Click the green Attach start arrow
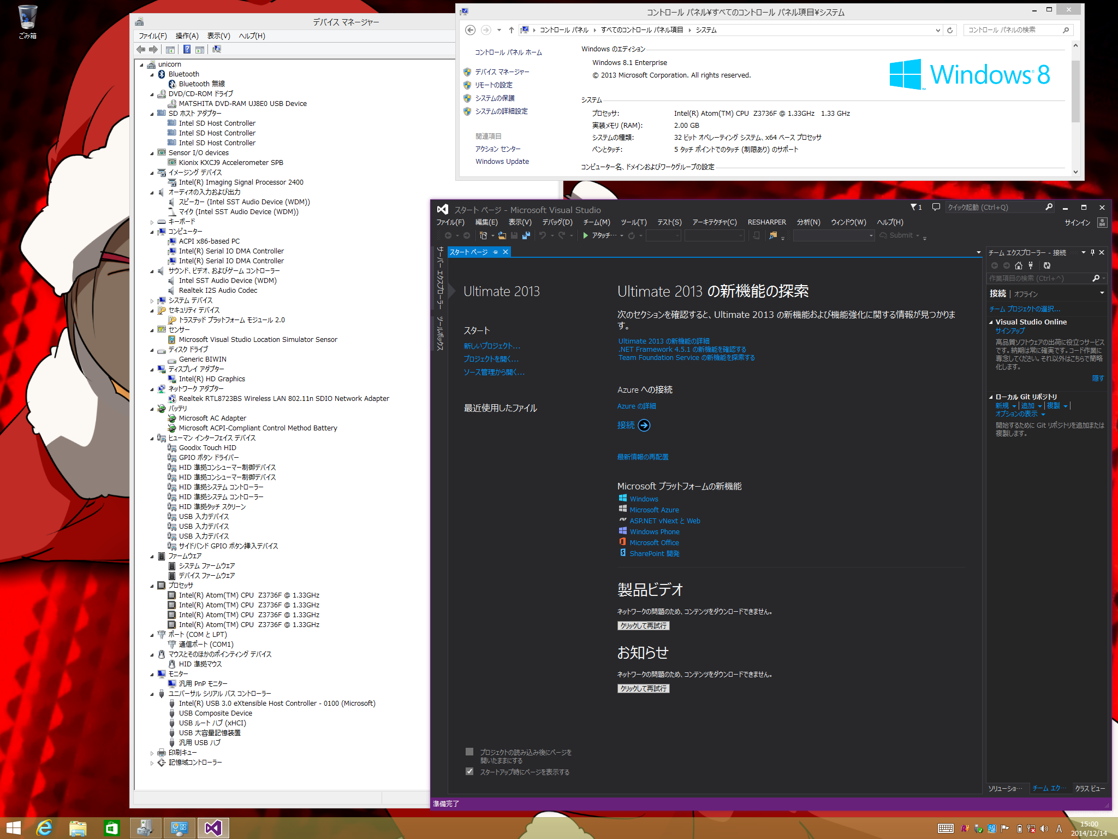Viewport: 1118px width, 839px height. coord(585,235)
